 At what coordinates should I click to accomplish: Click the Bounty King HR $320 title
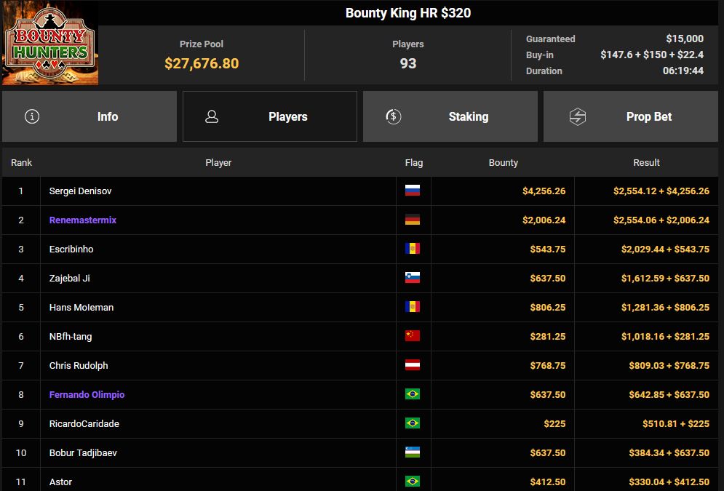pos(408,13)
